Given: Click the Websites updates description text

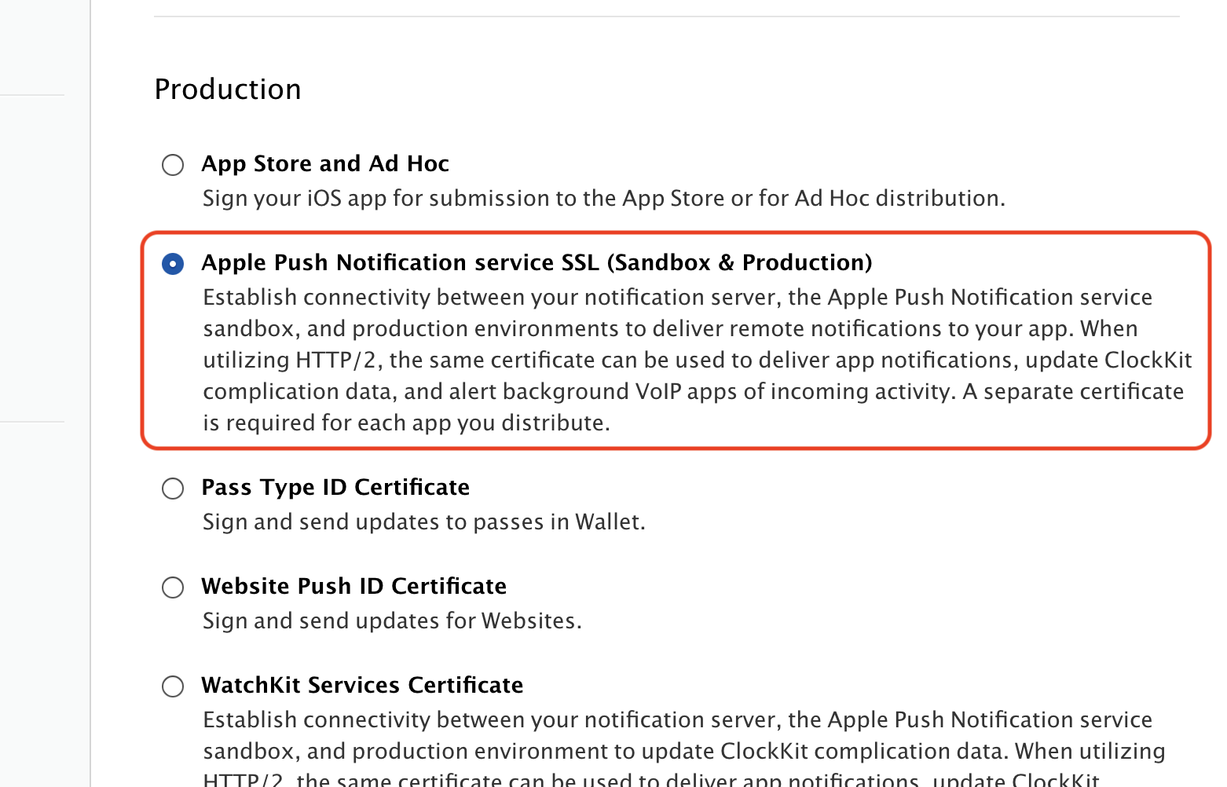Looking at the screenshot, I should (x=392, y=620).
